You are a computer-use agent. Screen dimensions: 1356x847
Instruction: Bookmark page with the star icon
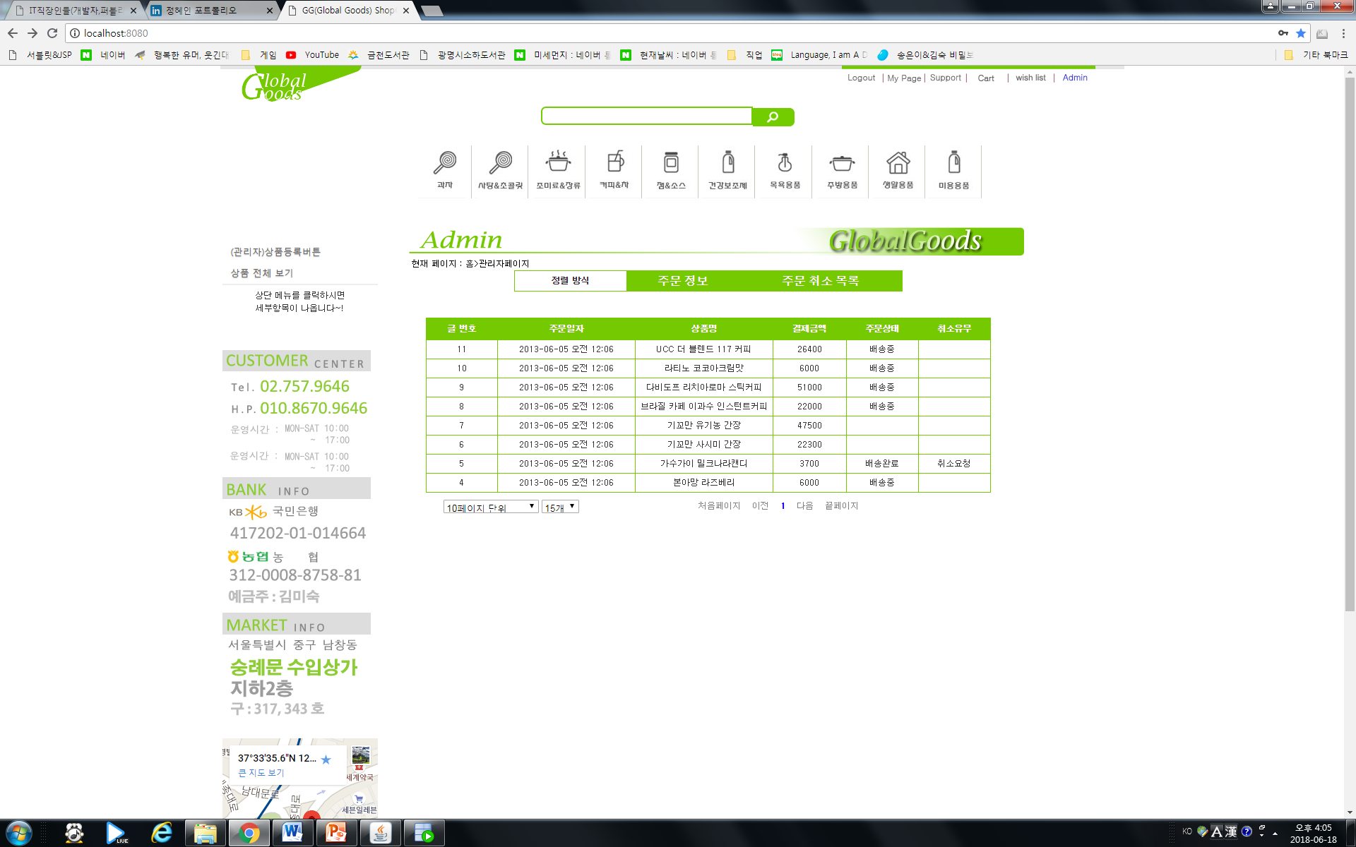click(1301, 33)
